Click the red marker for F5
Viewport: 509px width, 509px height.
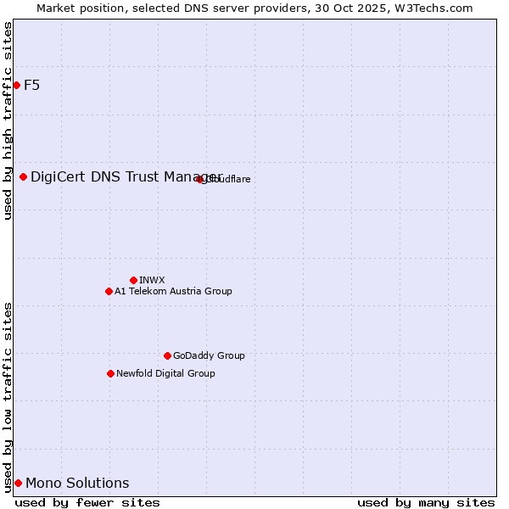[x=16, y=85]
